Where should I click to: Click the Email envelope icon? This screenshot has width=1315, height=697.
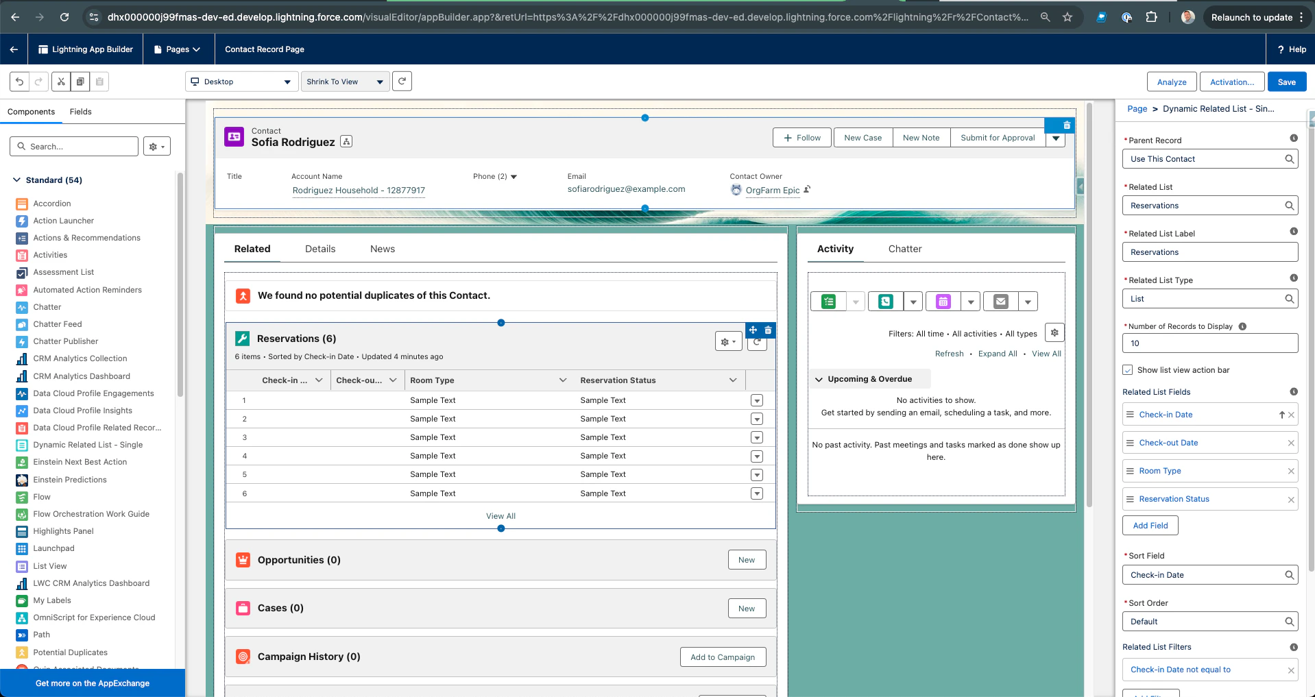pos(1001,302)
